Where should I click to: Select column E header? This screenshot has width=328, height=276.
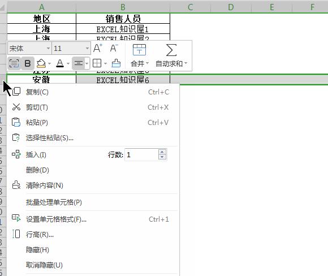pos(271,7)
